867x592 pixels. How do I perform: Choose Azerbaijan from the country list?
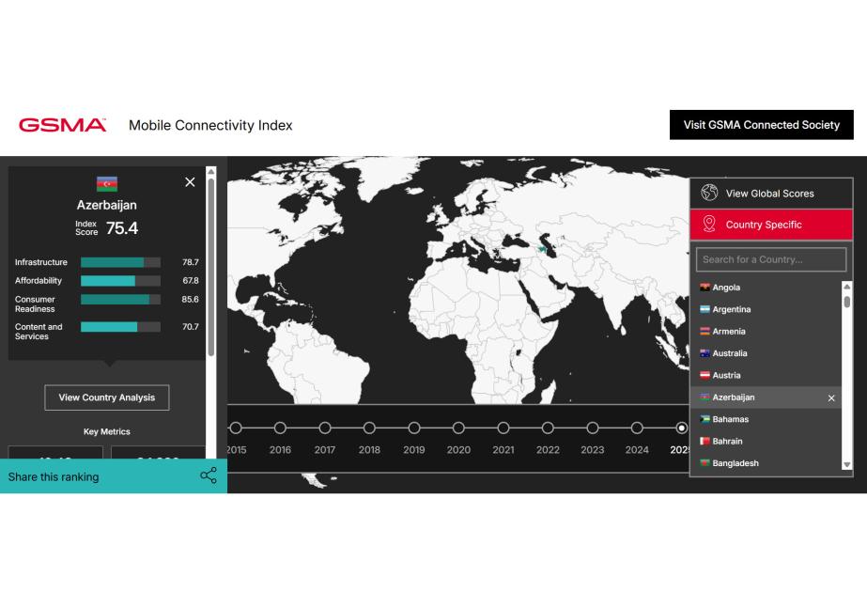tap(766, 397)
